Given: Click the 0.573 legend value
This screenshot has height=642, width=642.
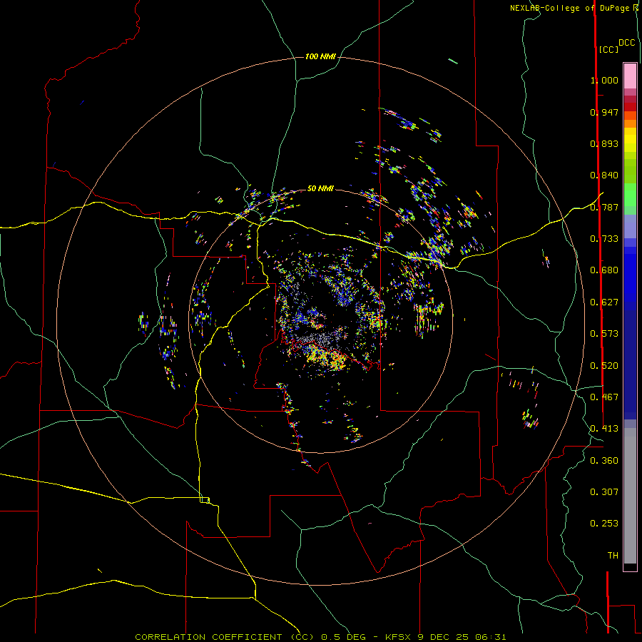Looking at the screenshot, I should 604,334.
